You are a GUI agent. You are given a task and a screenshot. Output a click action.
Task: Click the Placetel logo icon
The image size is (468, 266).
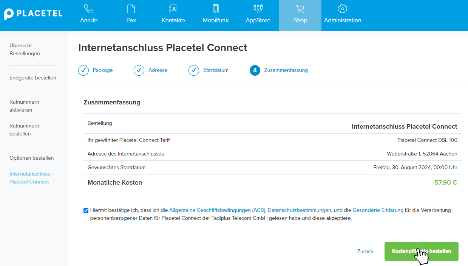9,14
